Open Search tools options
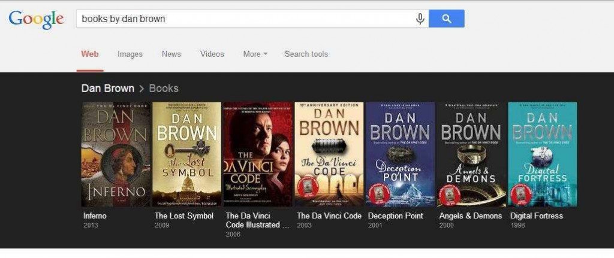 [x=306, y=54]
